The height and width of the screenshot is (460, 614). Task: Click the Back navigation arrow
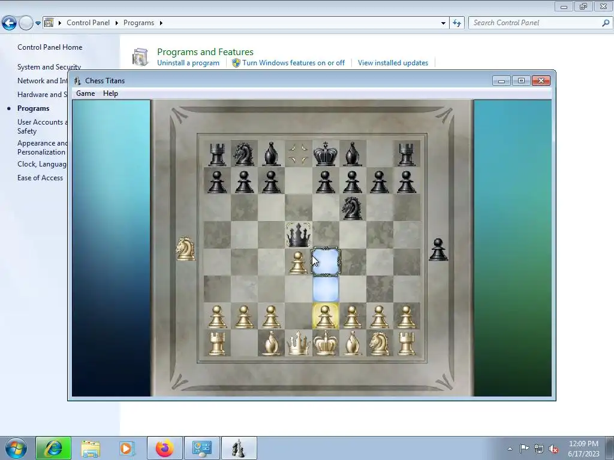point(9,23)
